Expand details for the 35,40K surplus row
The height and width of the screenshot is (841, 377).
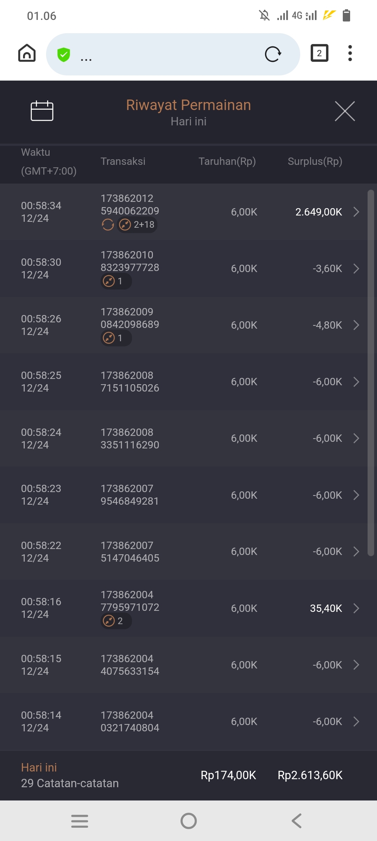click(356, 608)
